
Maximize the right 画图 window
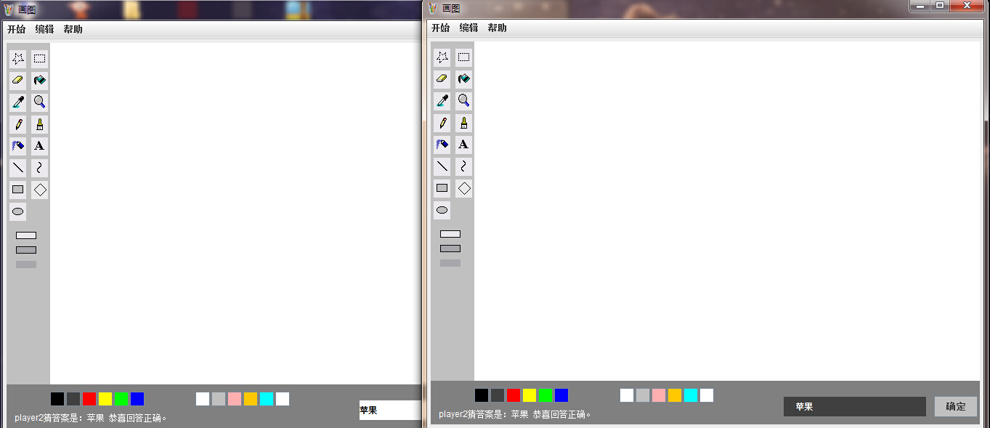pyautogui.click(x=940, y=5)
